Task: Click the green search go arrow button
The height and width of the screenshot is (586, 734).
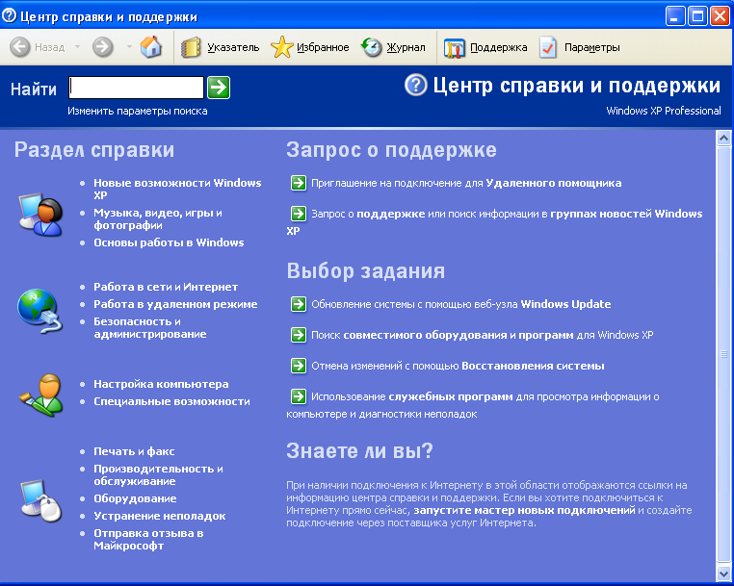Action: point(219,88)
